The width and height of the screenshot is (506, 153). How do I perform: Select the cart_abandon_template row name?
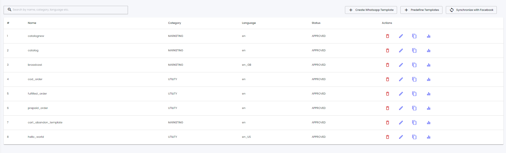pos(45,123)
